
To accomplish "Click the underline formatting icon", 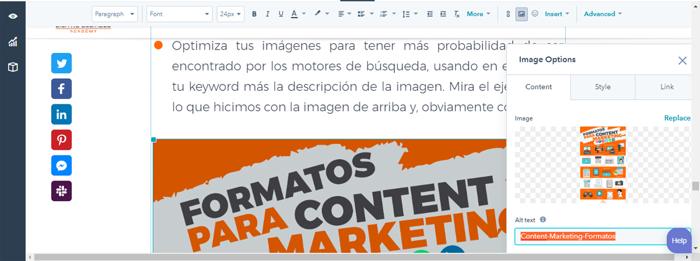I will 281,14.
